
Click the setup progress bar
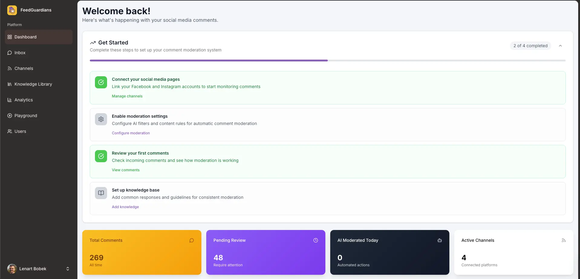click(x=327, y=61)
